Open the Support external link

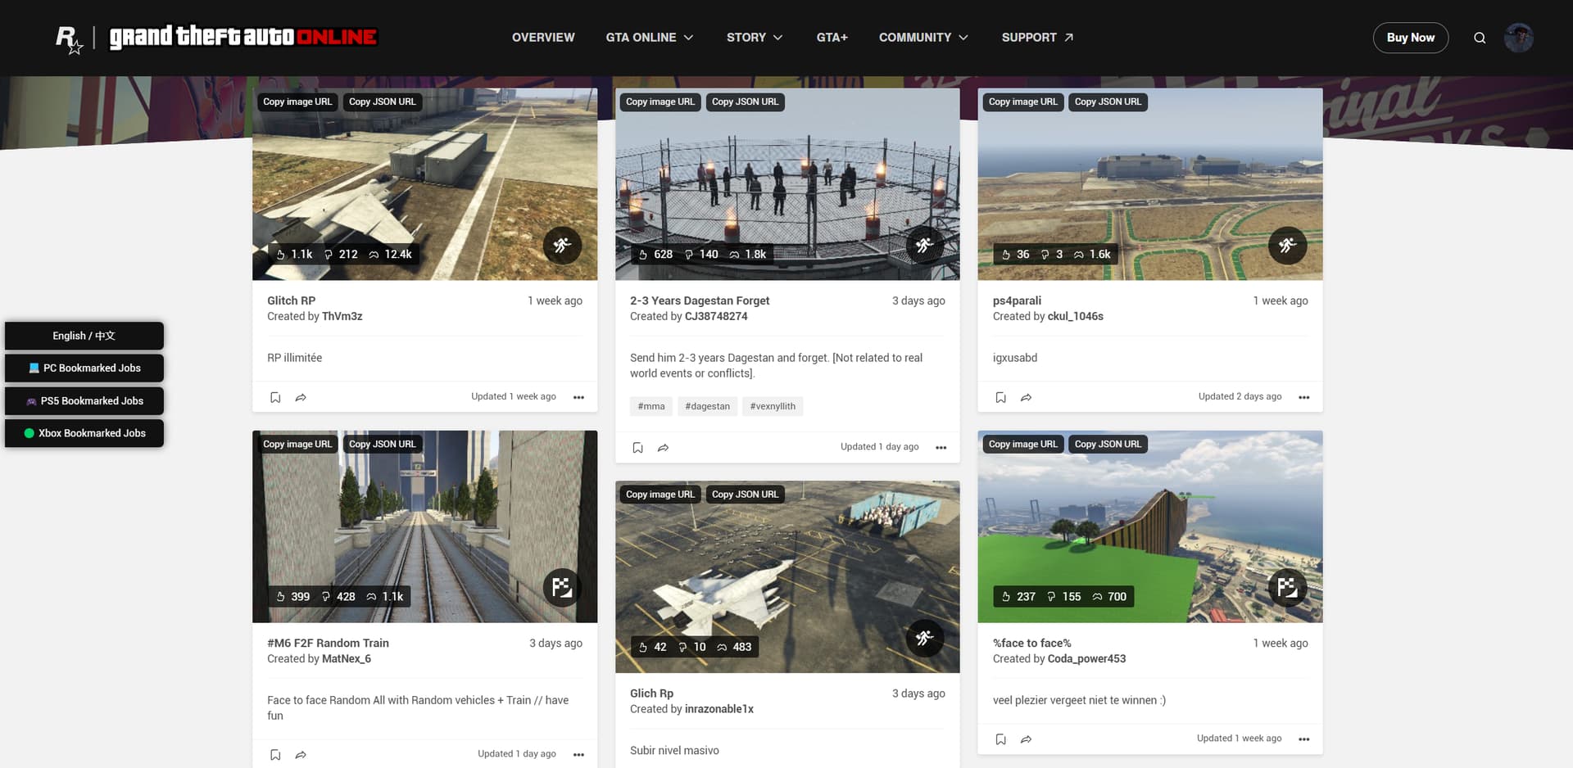coord(1037,38)
